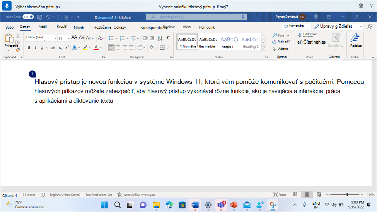Click the search microphone icon
This screenshot has width=377, height=212.
[243, 17]
